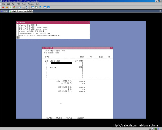Open the VM menu
The image size is (162, 130).
18,4
